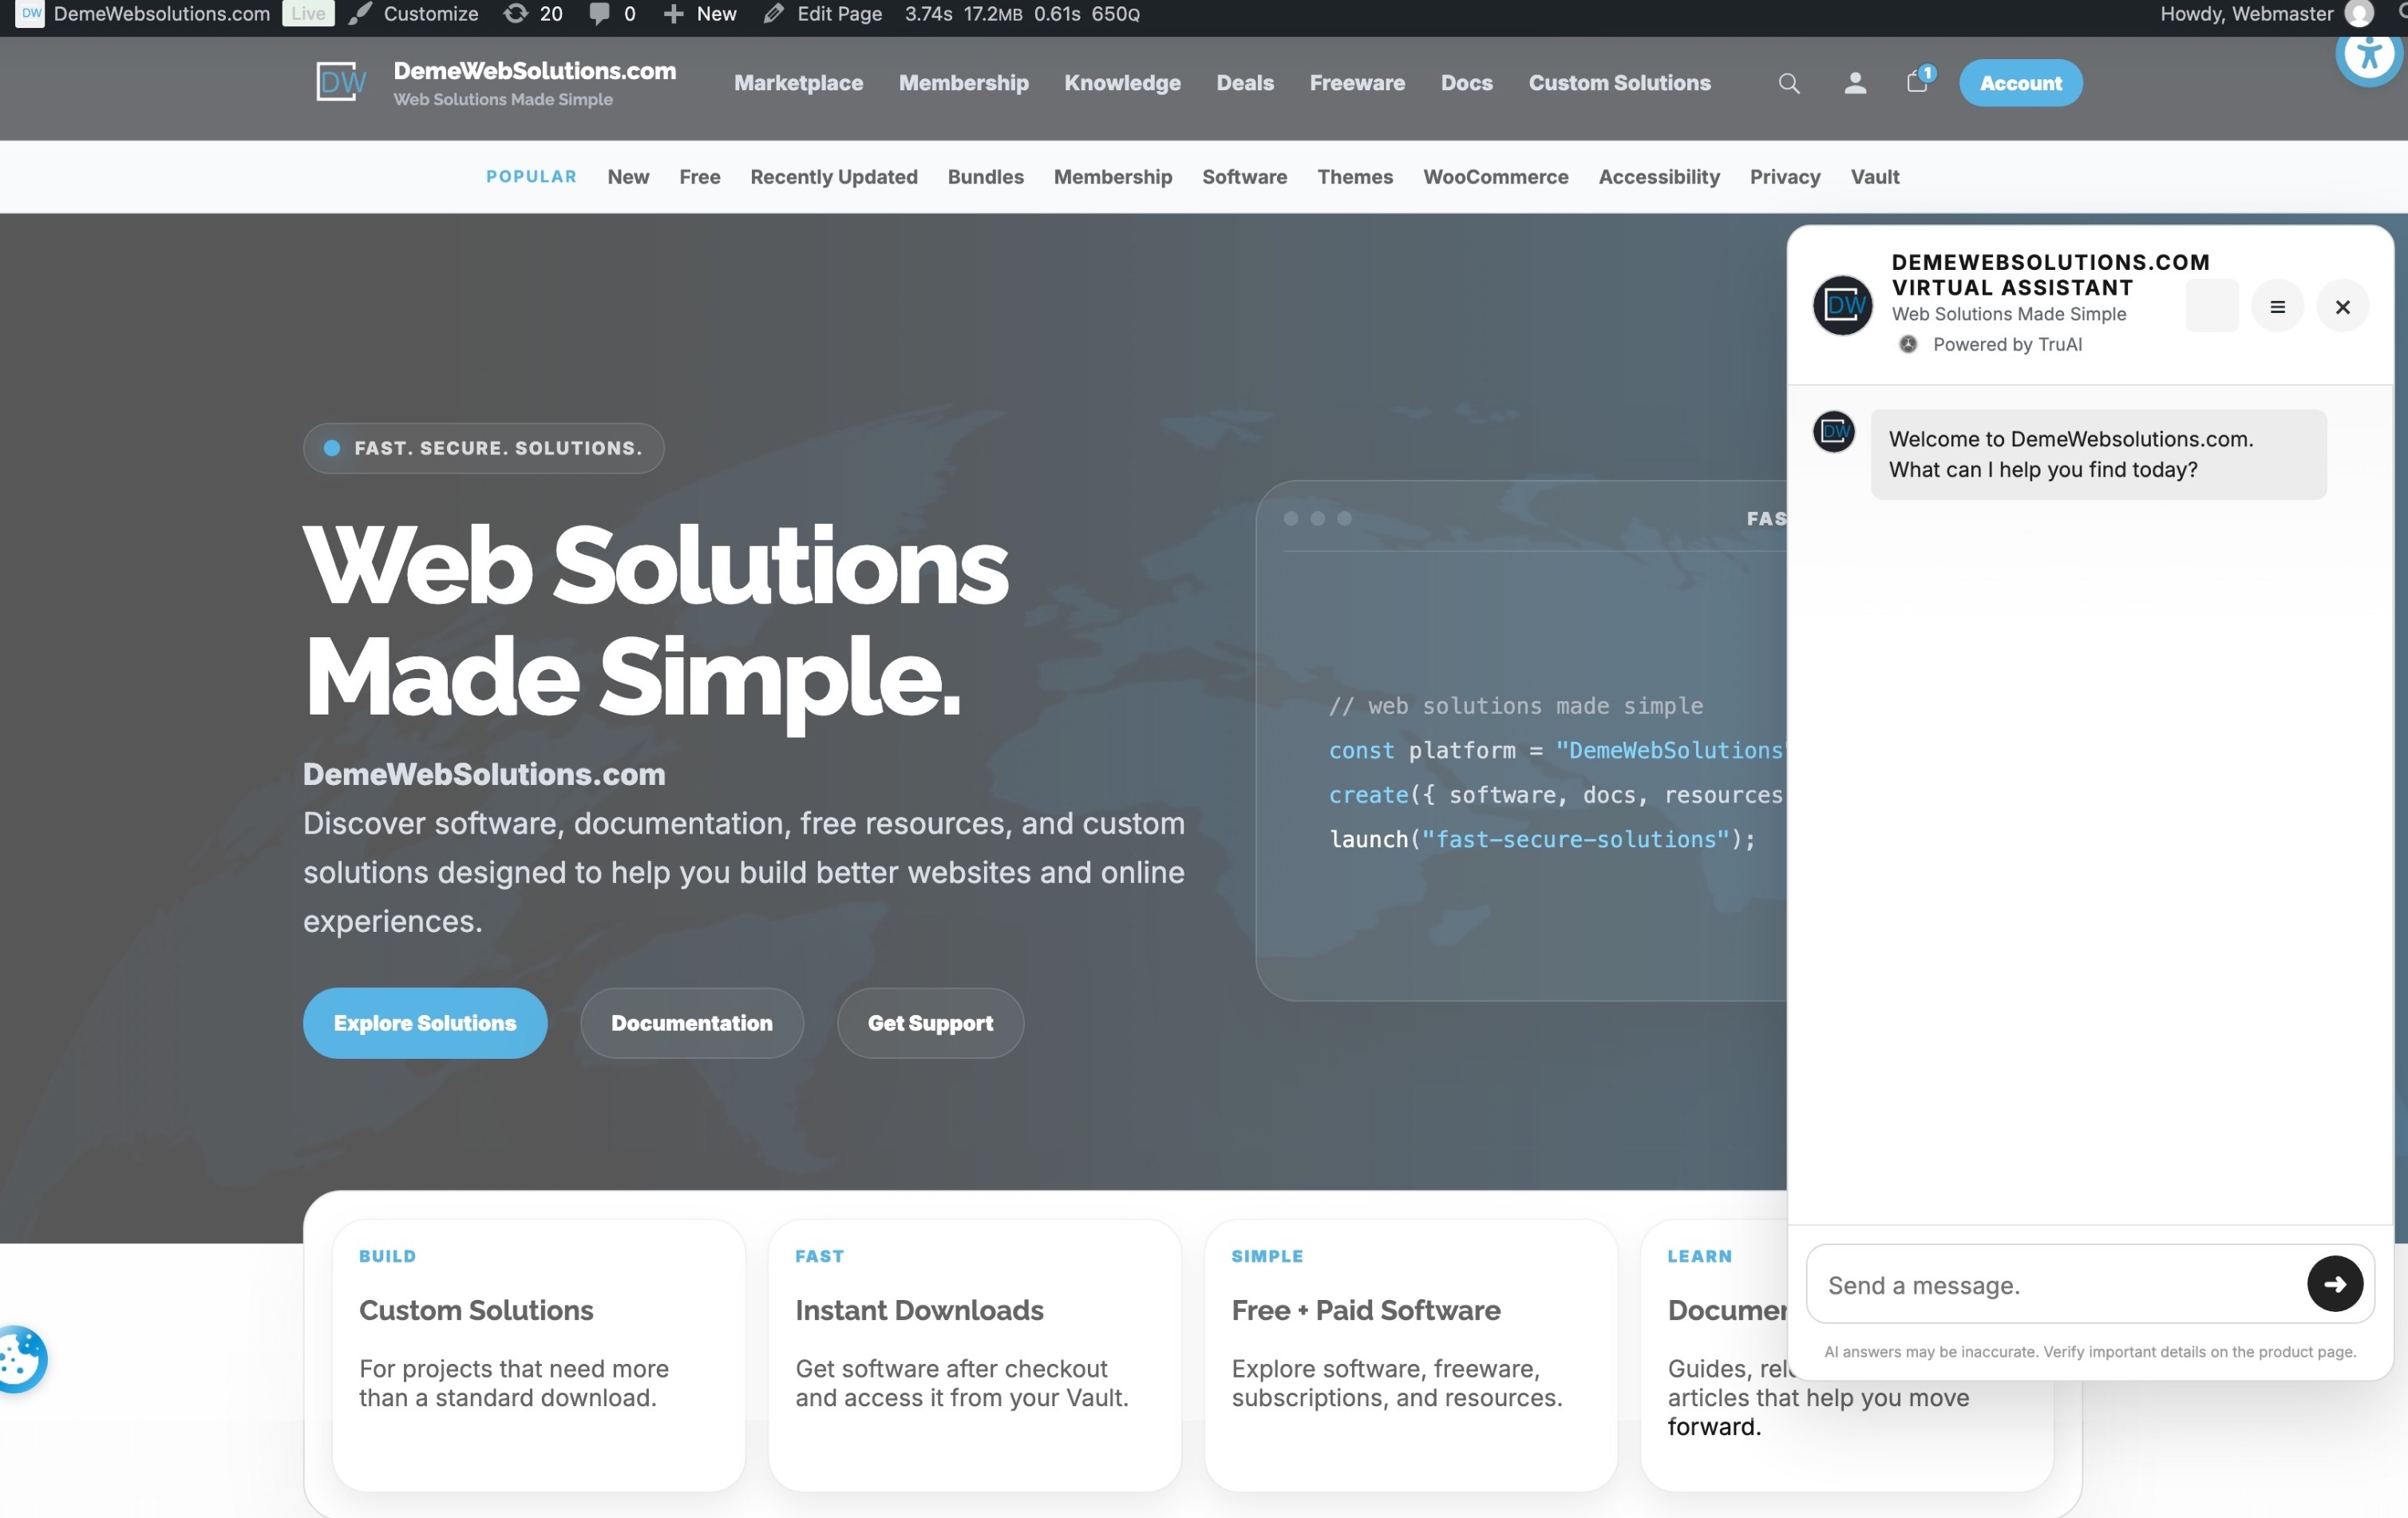Open the accessibility widget icon
The height and width of the screenshot is (1518, 2408).
2369,54
